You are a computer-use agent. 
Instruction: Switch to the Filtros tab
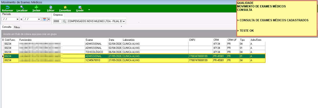[x=17, y=27]
